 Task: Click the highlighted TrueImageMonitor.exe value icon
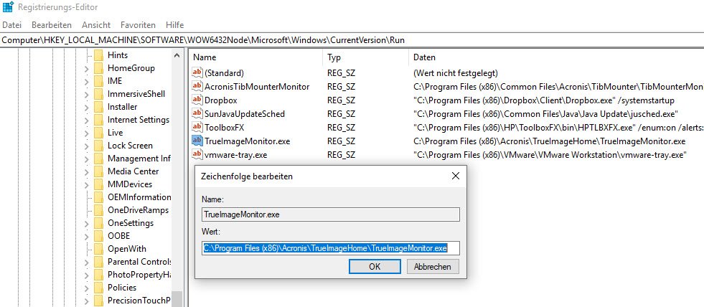[x=197, y=141]
